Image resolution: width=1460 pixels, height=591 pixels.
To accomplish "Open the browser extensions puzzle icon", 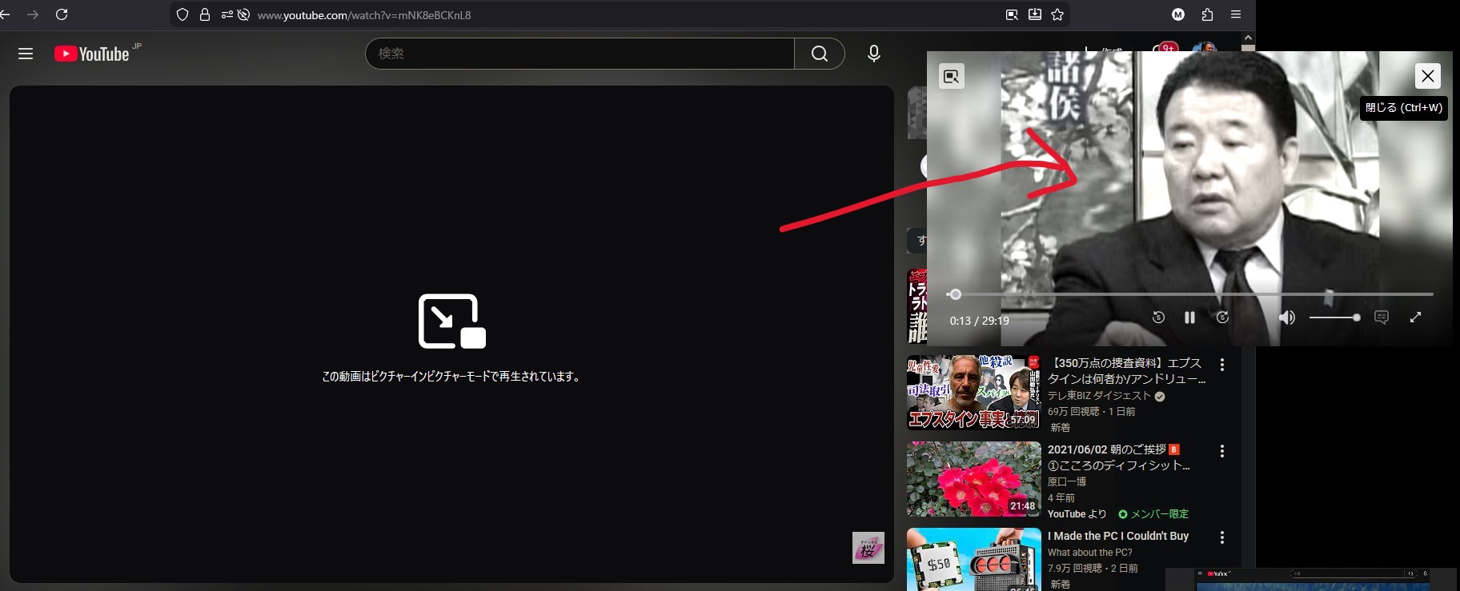I will [1207, 14].
